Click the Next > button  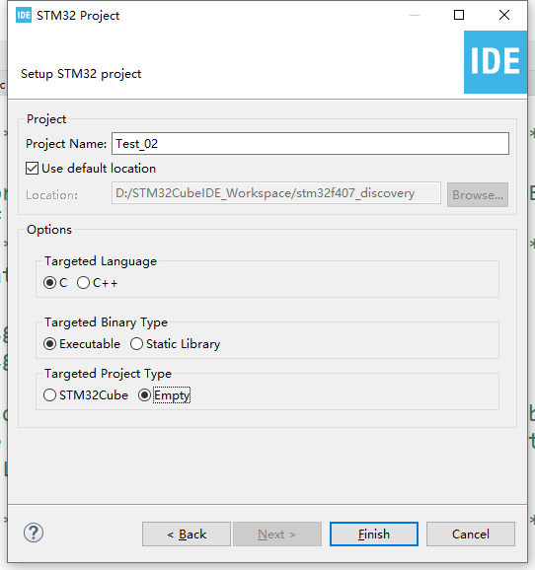tap(277, 534)
